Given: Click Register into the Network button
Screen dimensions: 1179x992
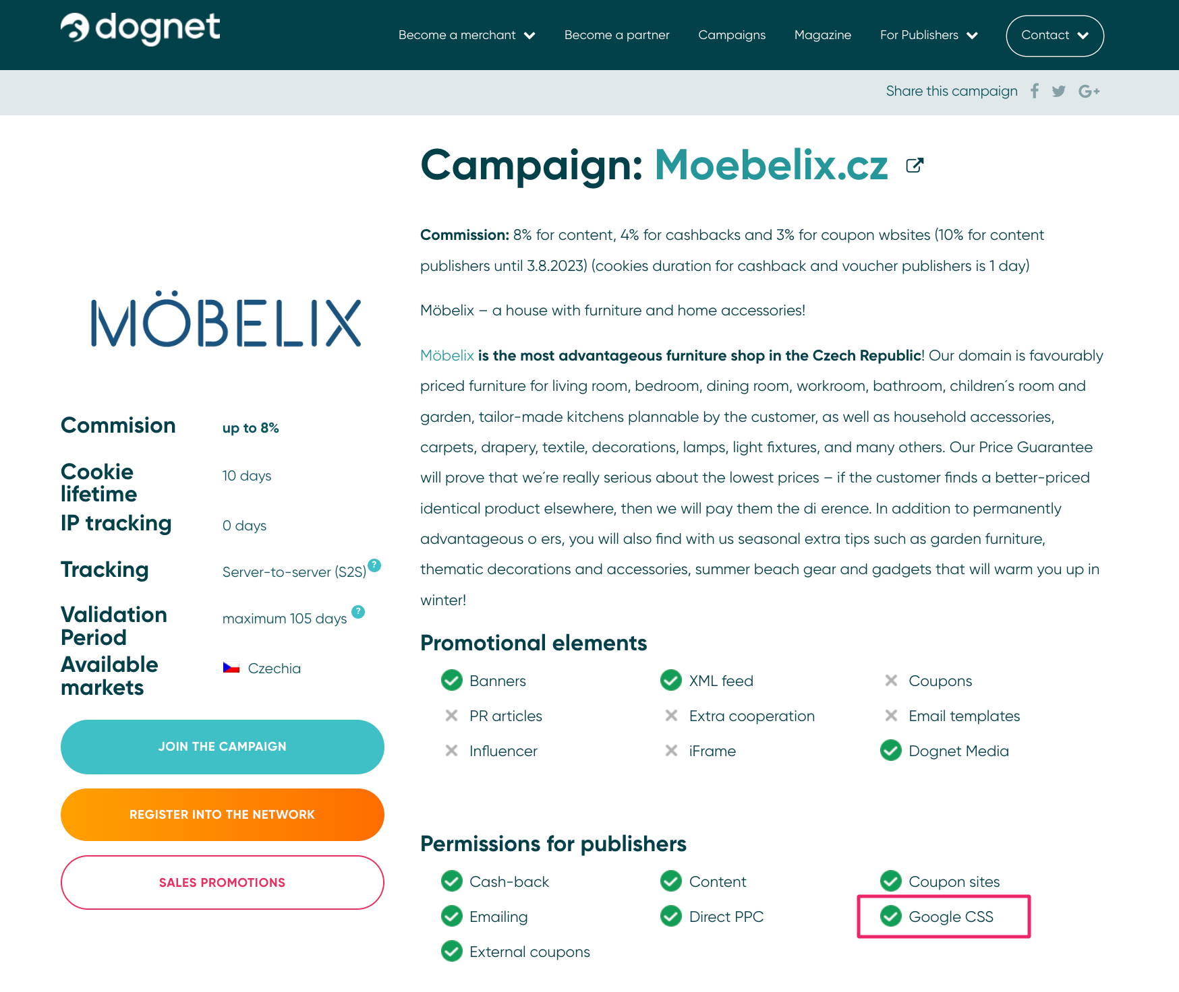Looking at the screenshot, I should [x=223, y=815].
